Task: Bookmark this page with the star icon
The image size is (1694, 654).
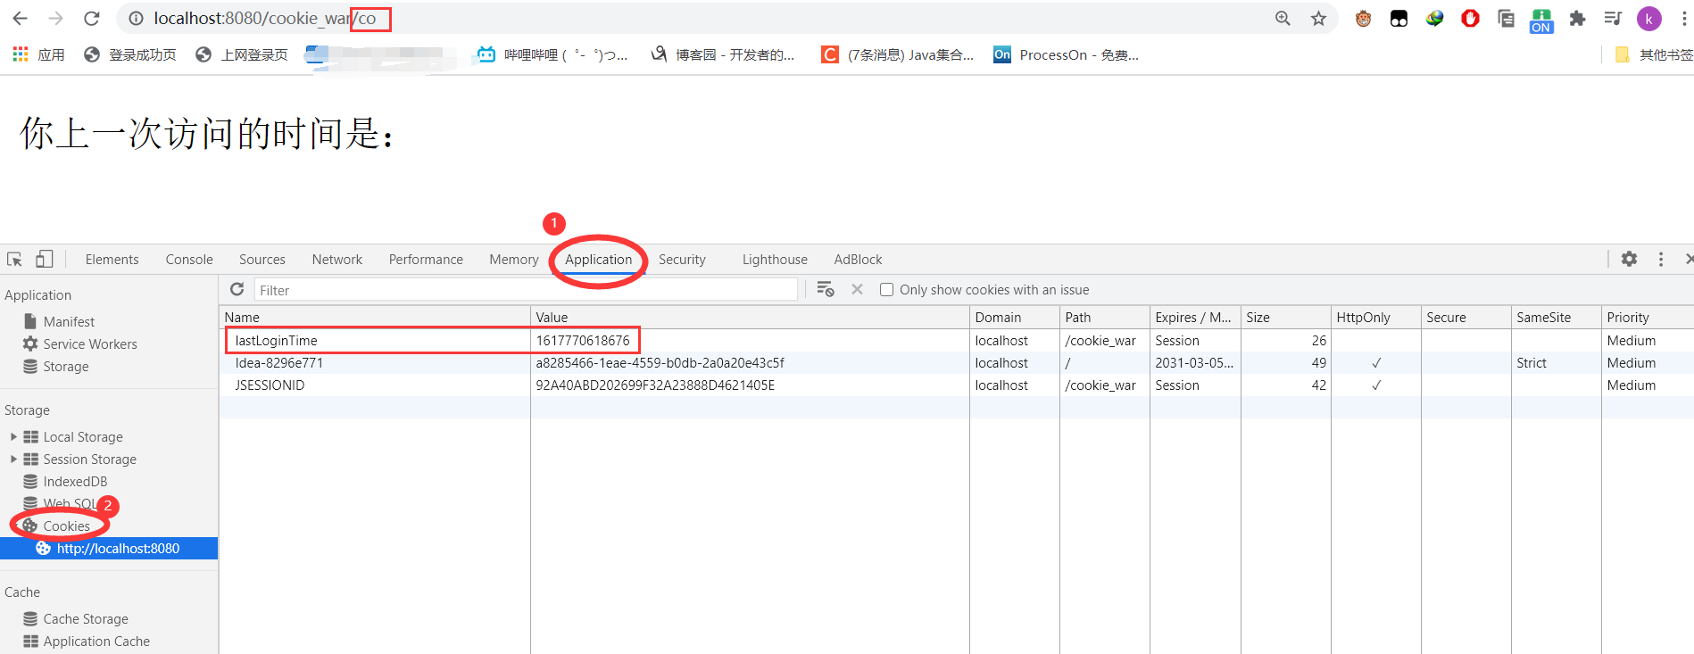Action: pyautogui.click(x=1318, y=19)
